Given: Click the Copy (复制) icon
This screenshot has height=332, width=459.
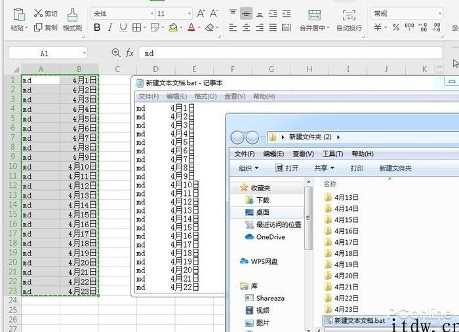Looking at the screenshot, I should click(x=38, y=28).
